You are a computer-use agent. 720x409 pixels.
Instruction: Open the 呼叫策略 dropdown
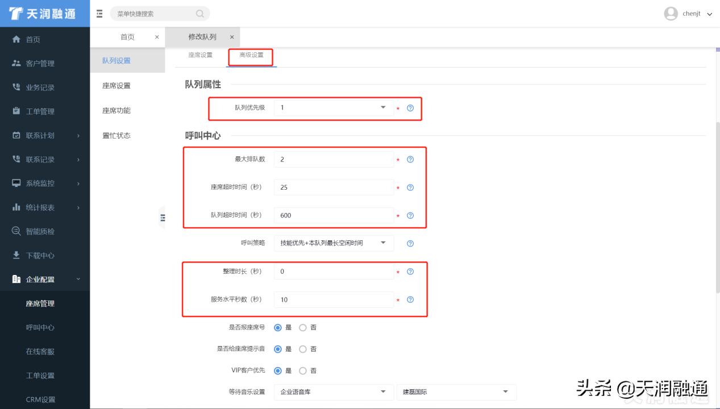[x=334, y=243]
